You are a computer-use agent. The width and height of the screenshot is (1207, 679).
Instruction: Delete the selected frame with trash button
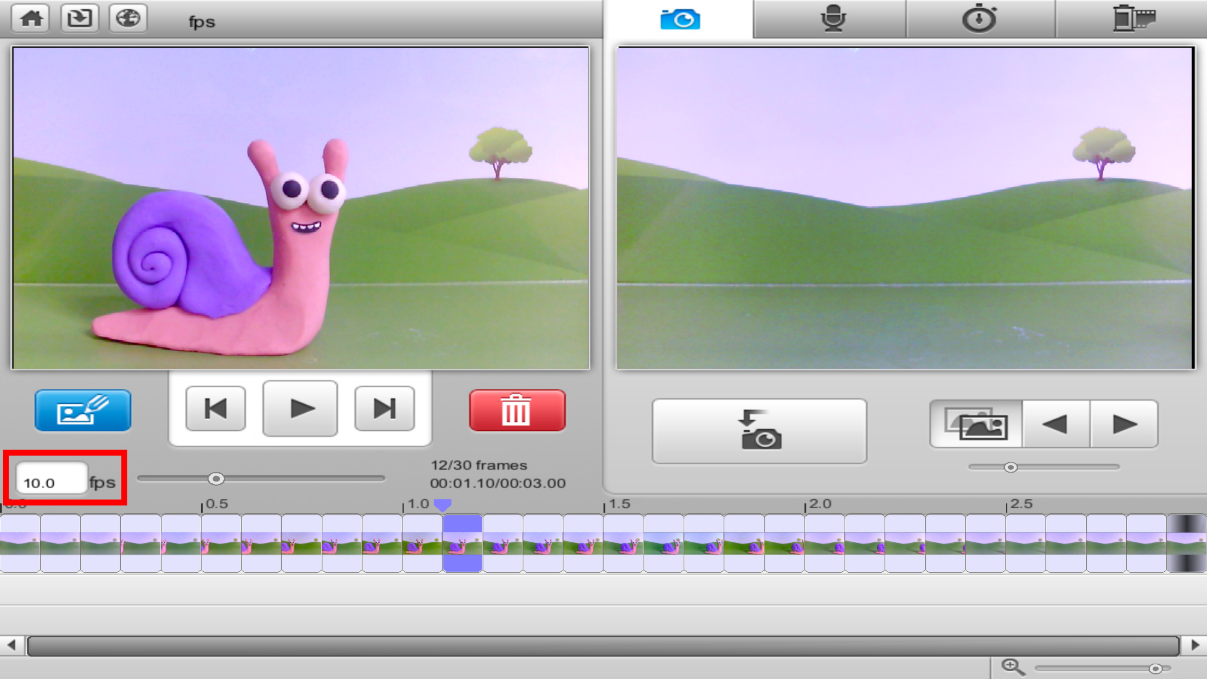[x=517, y=411]
